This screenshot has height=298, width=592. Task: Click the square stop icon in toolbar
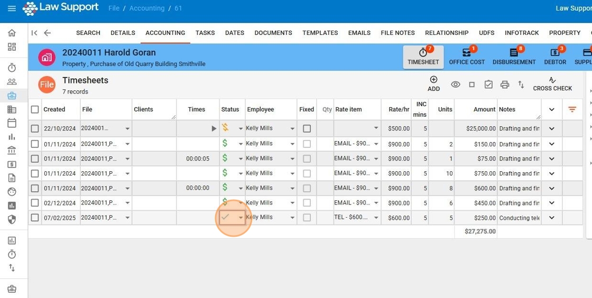[x=471, y=85]
